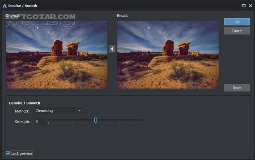Reset the denoise settings

pyautogui.click(x=237, y=88)
